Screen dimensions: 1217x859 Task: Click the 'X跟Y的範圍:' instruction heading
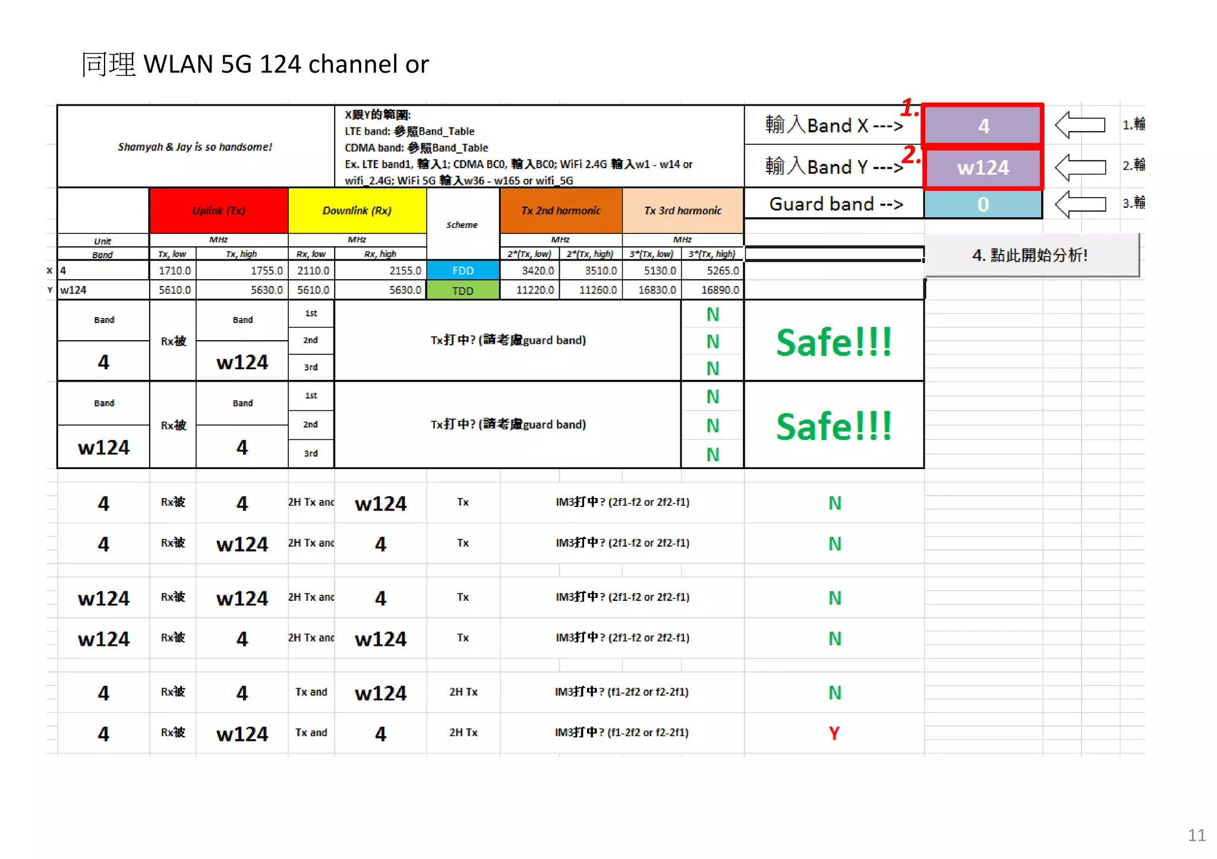(378, 115)
